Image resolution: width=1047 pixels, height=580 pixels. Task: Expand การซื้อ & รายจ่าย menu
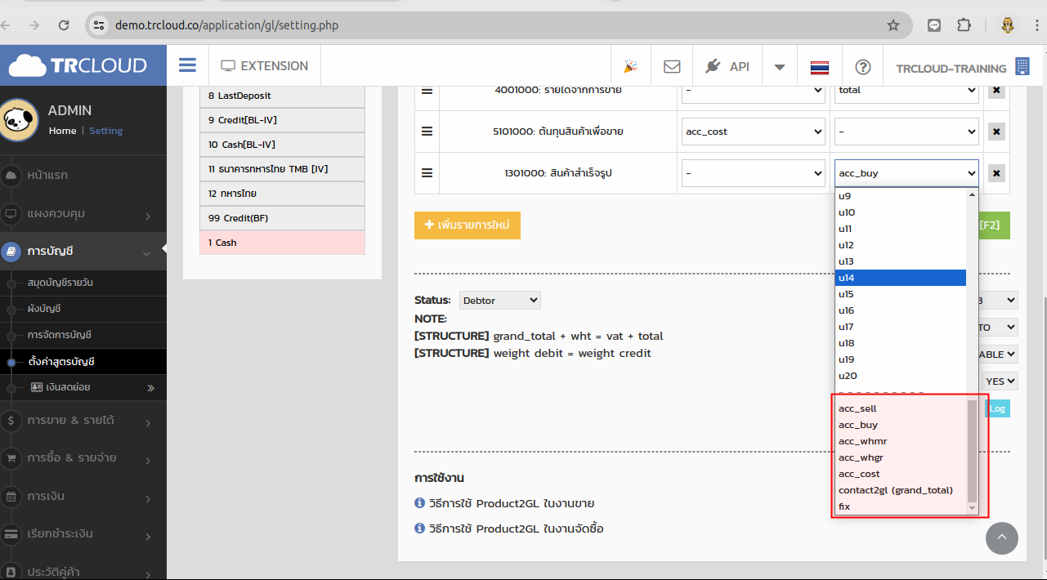[83, 458]
